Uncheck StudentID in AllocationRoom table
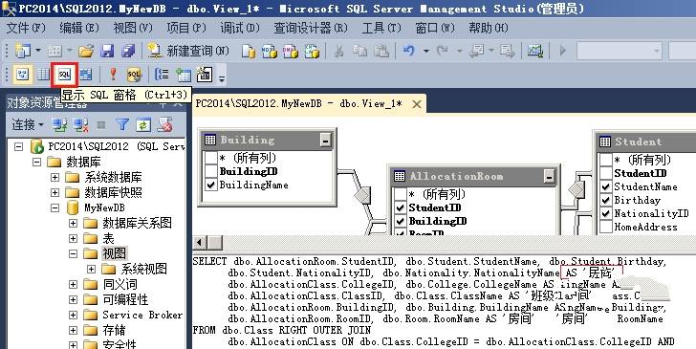This screenshot has height=349, width=696. 401,207
